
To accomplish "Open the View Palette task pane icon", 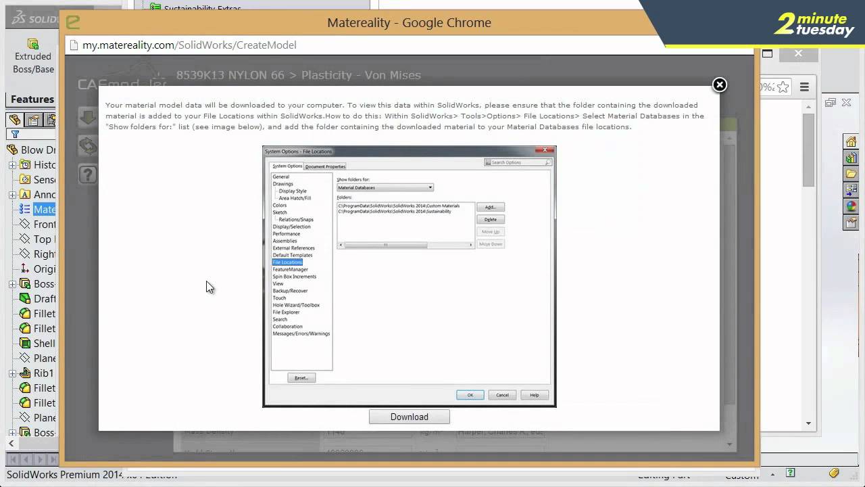I will [851, 191].
